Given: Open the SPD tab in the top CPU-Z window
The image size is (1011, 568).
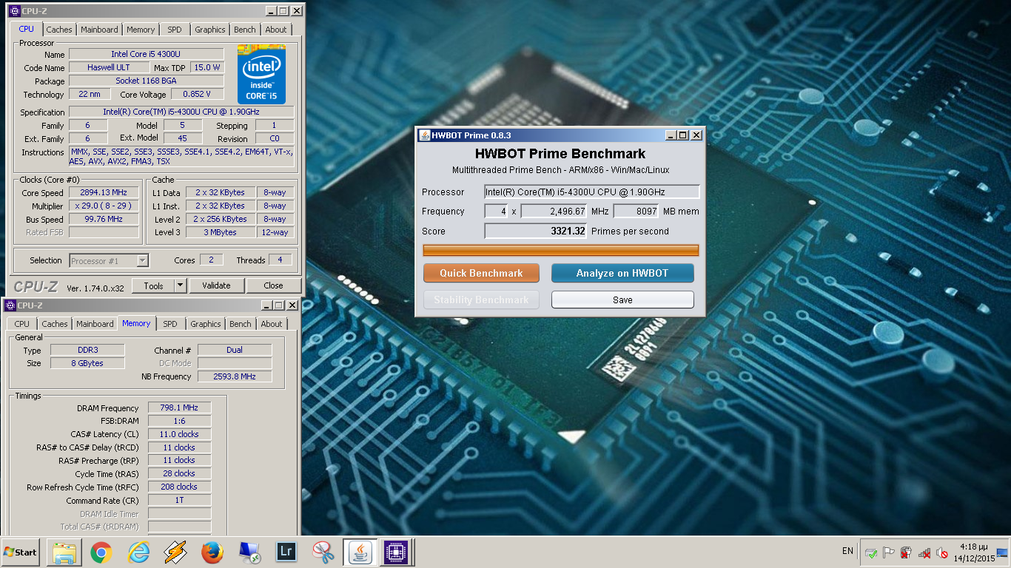Looking at the screenshot, I should click(x=174, y=30).
